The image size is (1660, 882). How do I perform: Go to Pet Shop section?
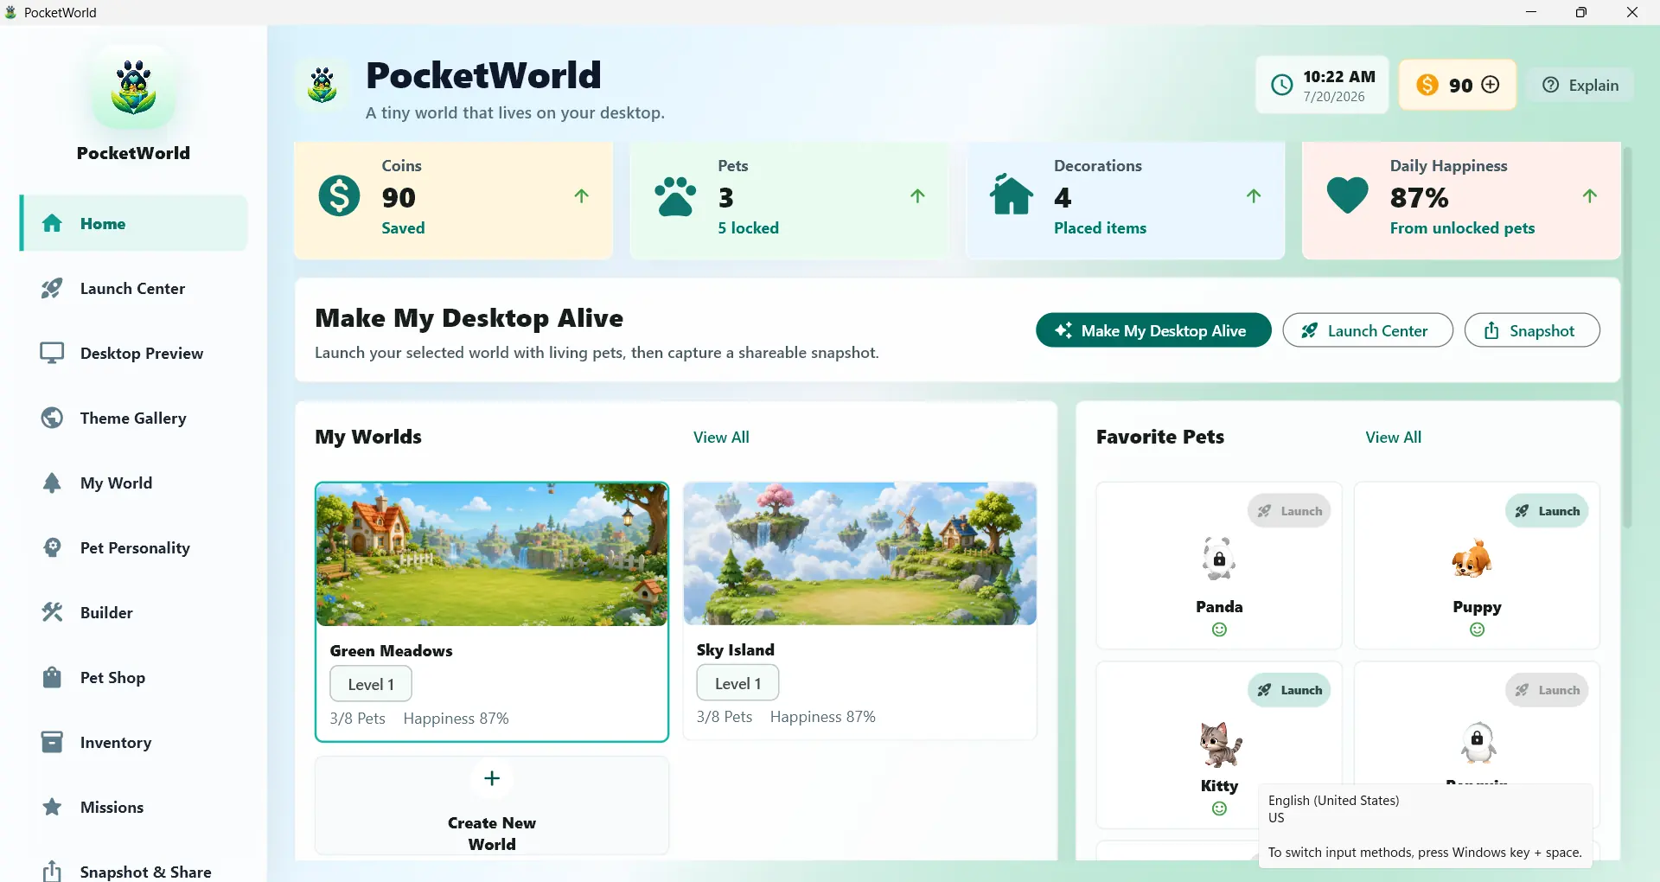134,678
